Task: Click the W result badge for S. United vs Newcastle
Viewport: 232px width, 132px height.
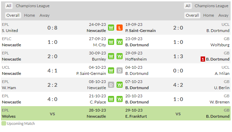Action: (x=111, y=28)
